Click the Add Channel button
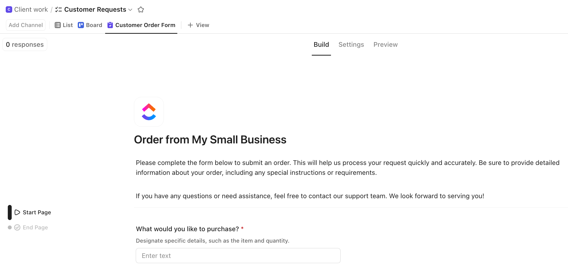Image resolution: width=568 pixels, height=266 pixels. click(25, 25)
